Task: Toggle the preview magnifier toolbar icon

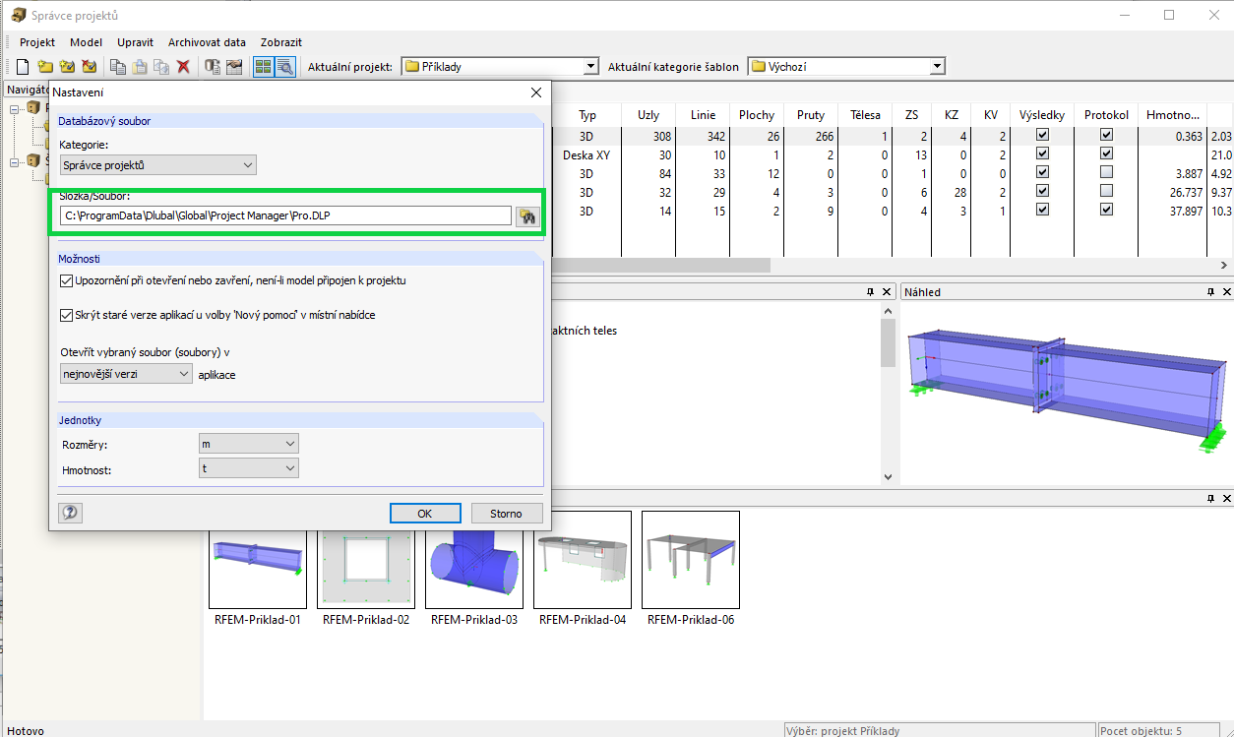Action: (x=284, y=67)
